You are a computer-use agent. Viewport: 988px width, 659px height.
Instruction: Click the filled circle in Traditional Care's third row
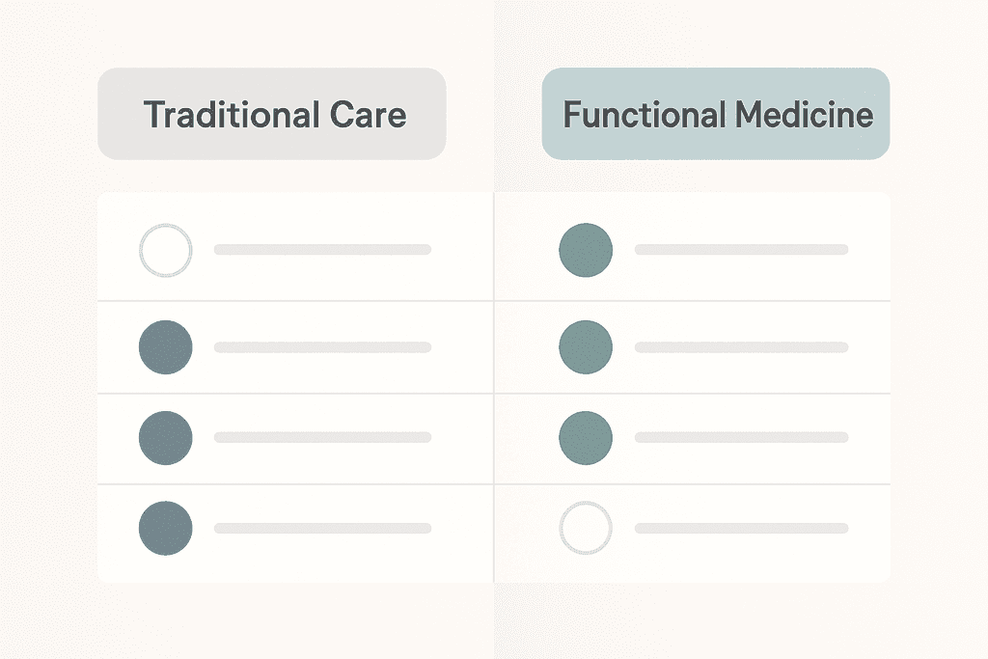coord(166,437)
